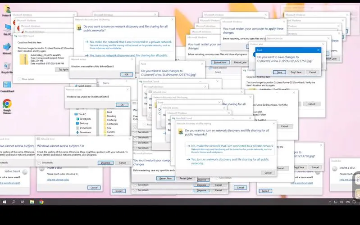360x225 pixels.
Task: Select Quick access in Explorer
Action: pos(83,86)
